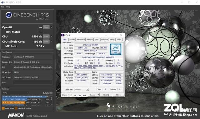Click the Core Speed value 3591.22 MHz

coord(82,75)
